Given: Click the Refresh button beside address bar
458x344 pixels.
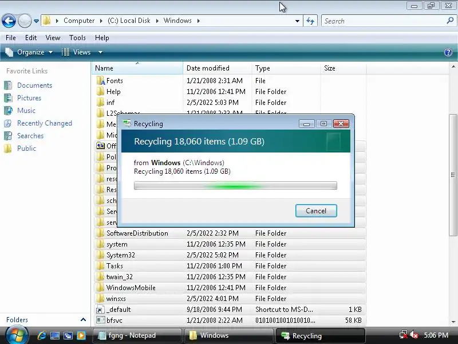Looking at the screenshot, I should pyautogui.click(x=310, y=21).
